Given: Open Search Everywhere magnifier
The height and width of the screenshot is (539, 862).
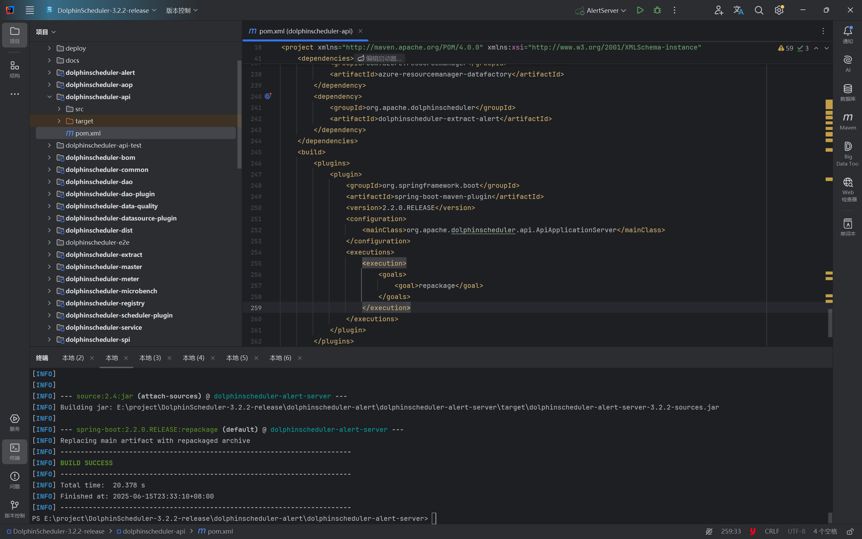Looking at the screenshot, I should [759, 10].
